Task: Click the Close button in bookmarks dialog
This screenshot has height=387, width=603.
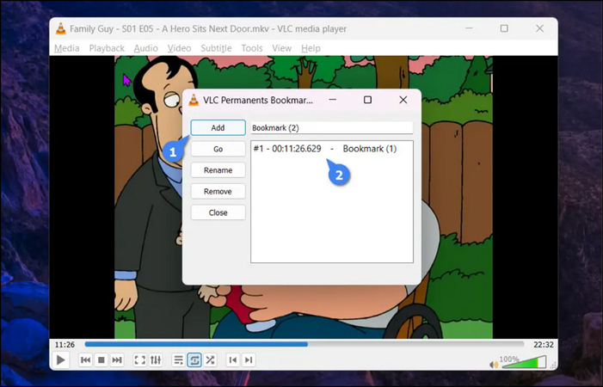Action: click(x=218, y=212)
